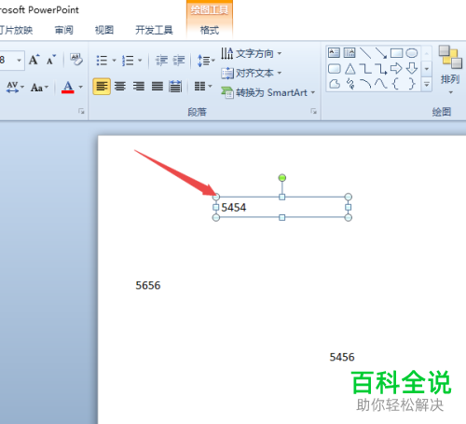Toggle justify text alignment
The image size is (466, 424).
(x=158, y=86)
